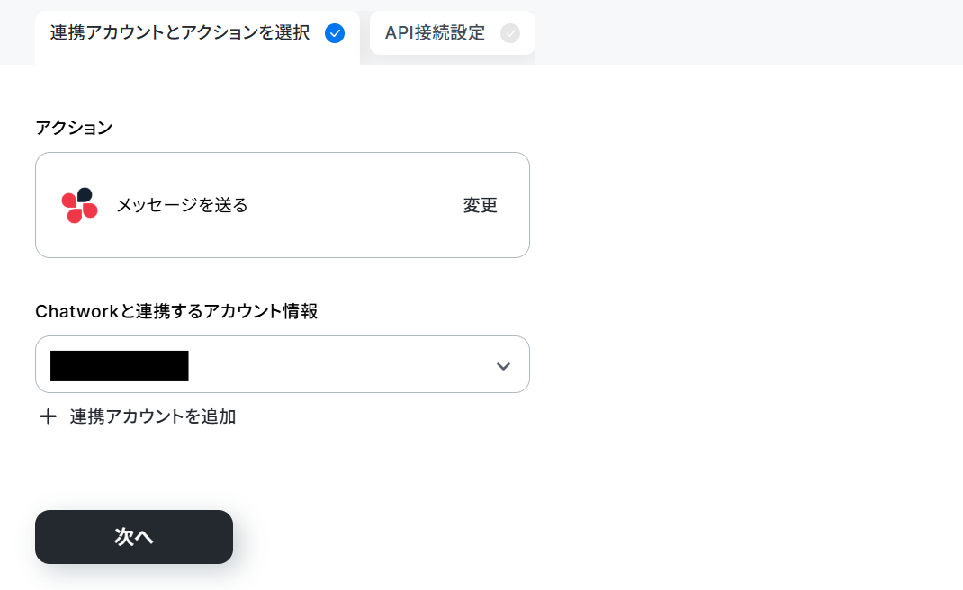The height and width of the screenshot is (590, 963).
Task: Click 変更 to change the action
Action: [x=481, y=205]
